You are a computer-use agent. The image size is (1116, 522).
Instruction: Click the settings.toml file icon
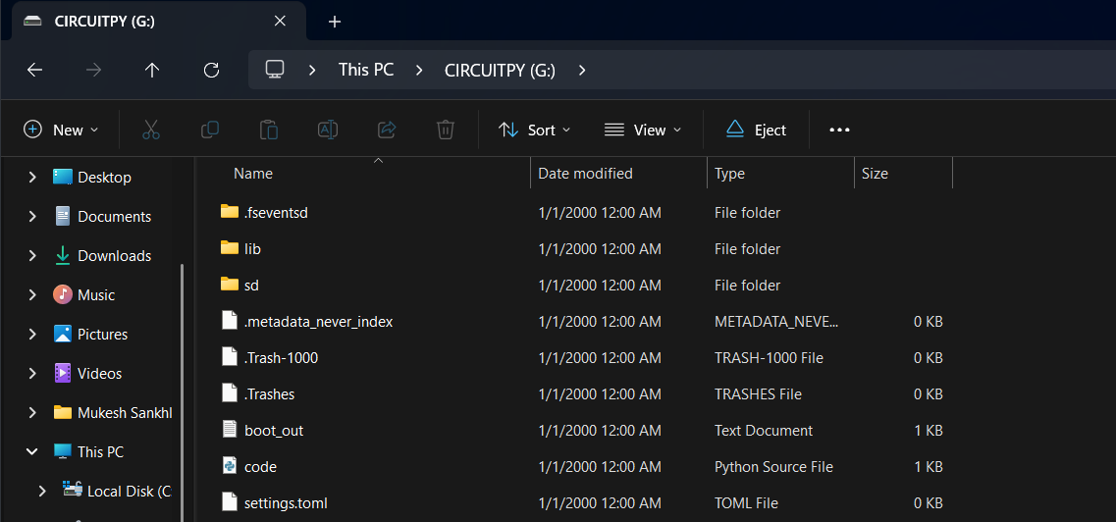click(229, 502)
